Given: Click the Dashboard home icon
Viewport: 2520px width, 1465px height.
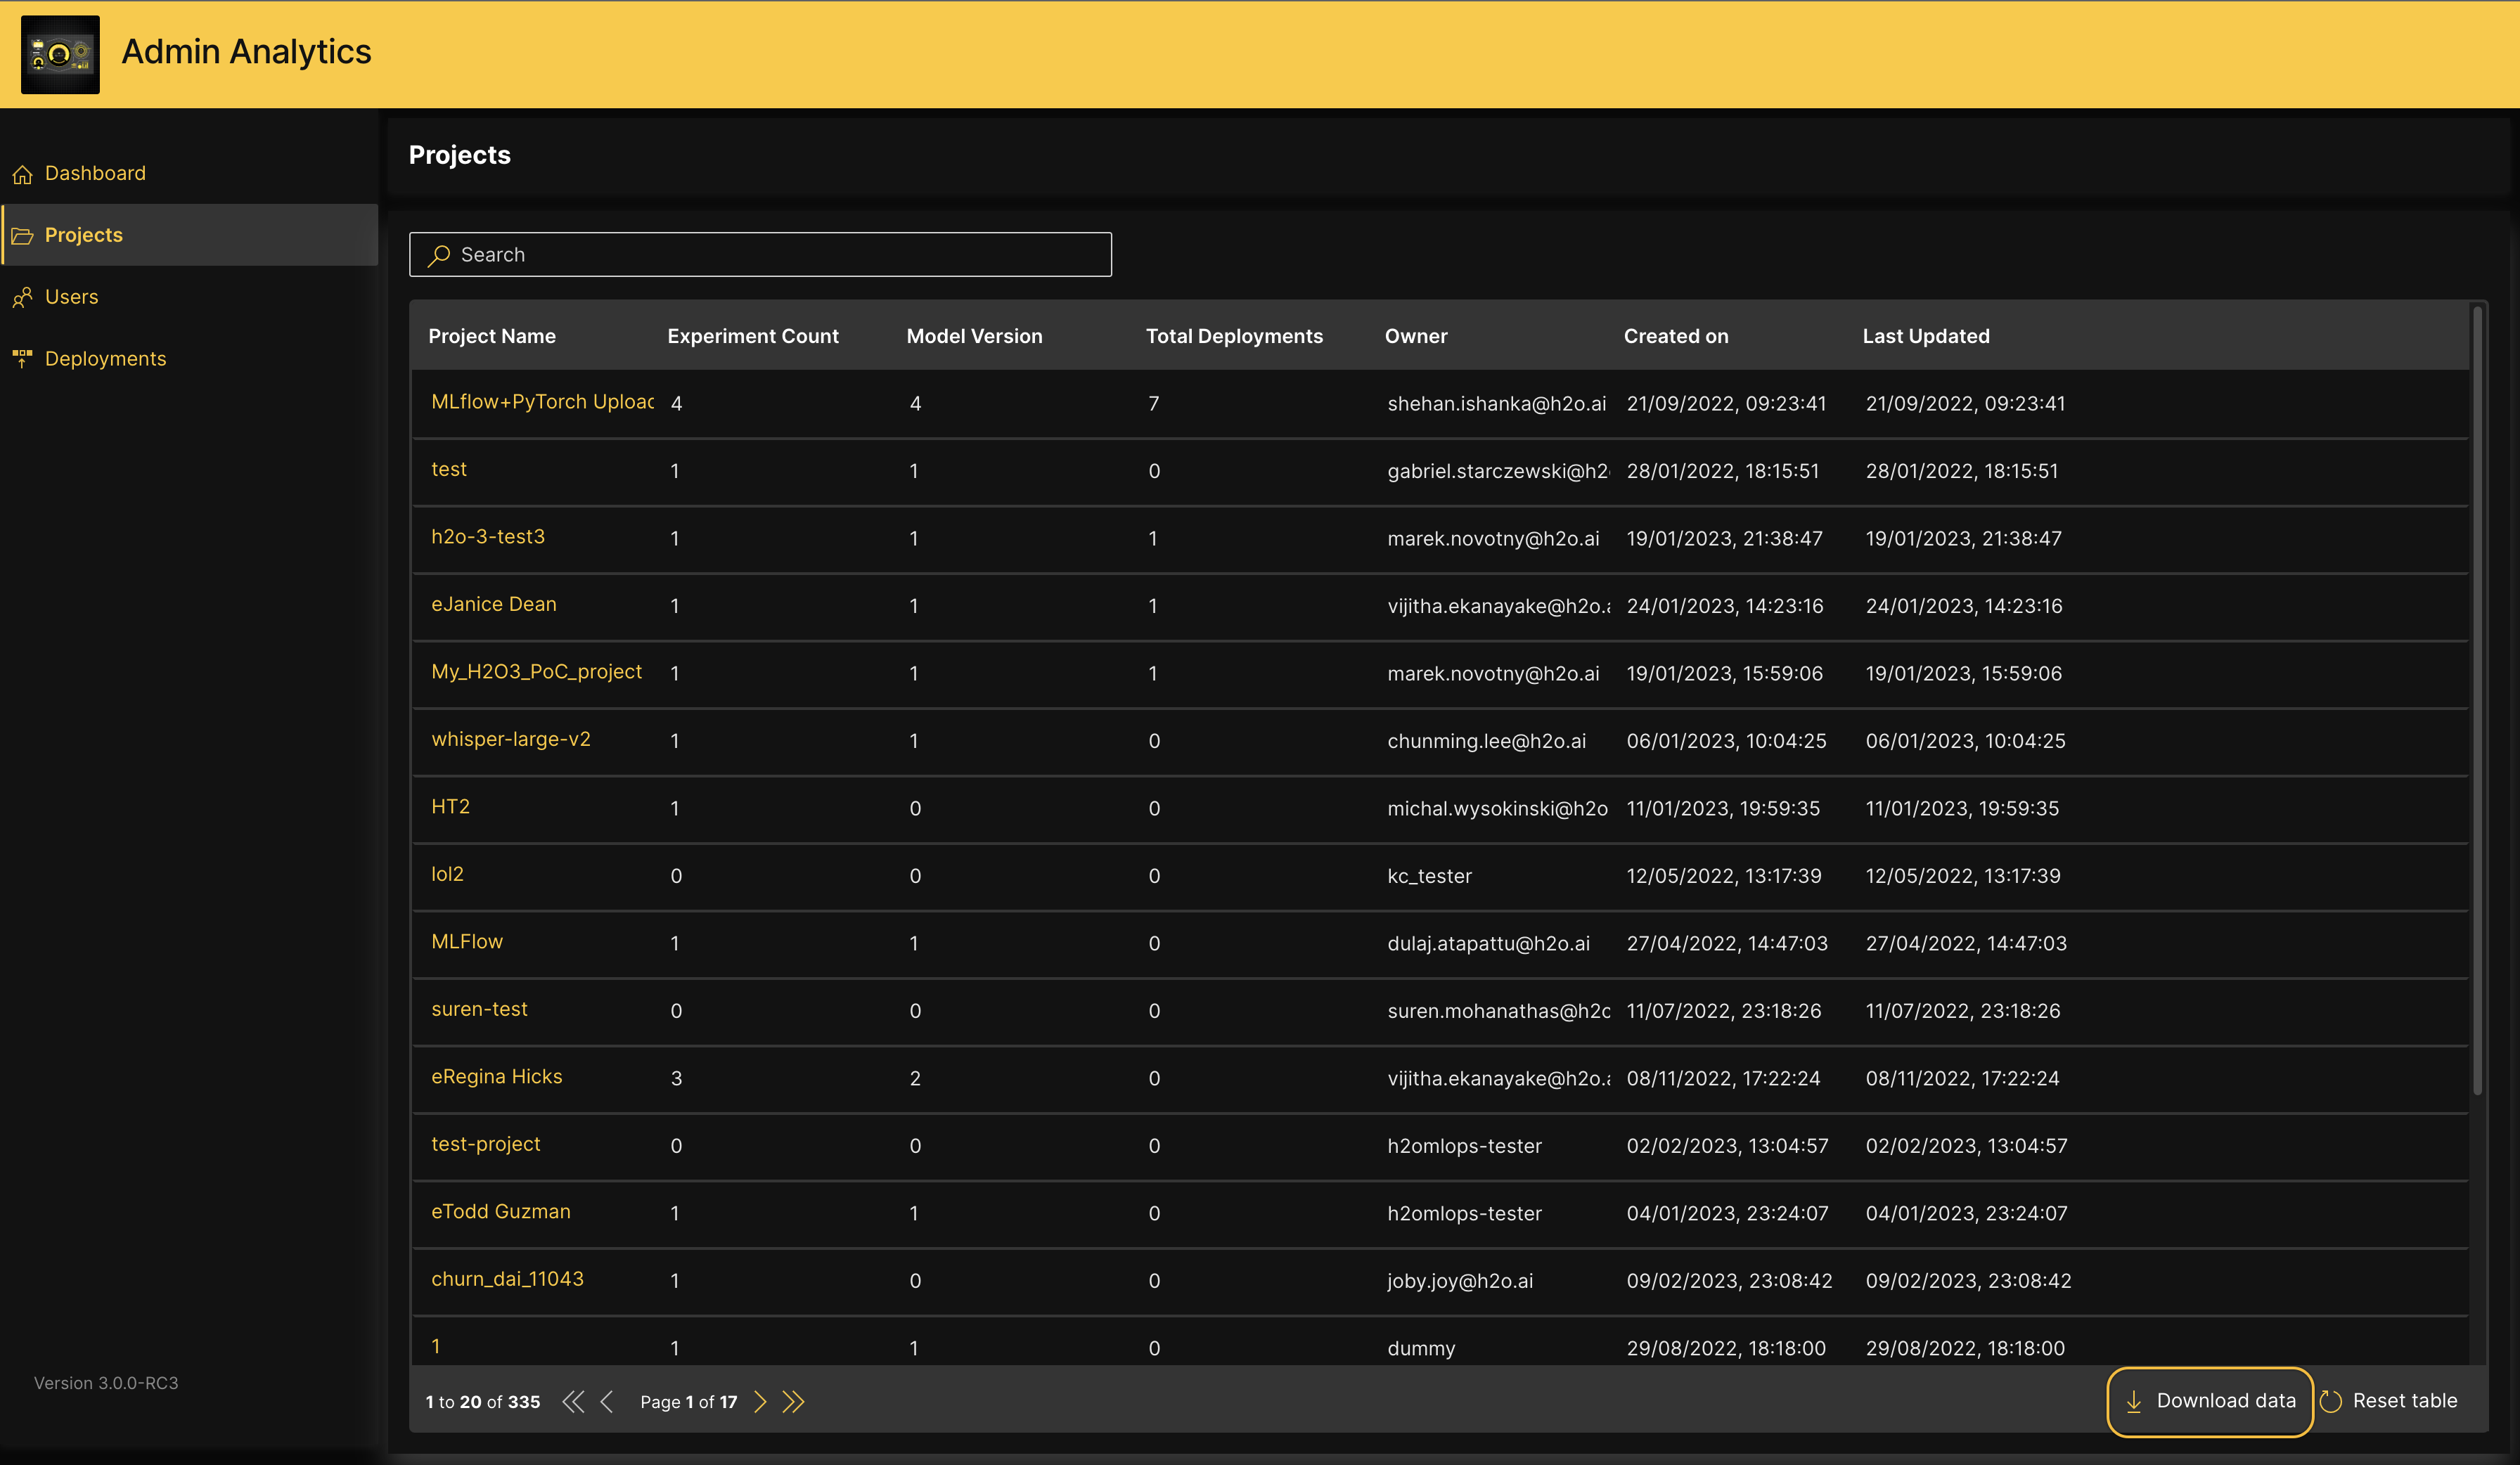Looking at the screenshot, I should pos(22,175).
